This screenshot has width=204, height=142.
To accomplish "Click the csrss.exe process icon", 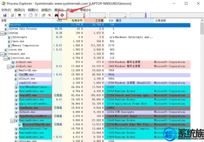I will (7, 50).
